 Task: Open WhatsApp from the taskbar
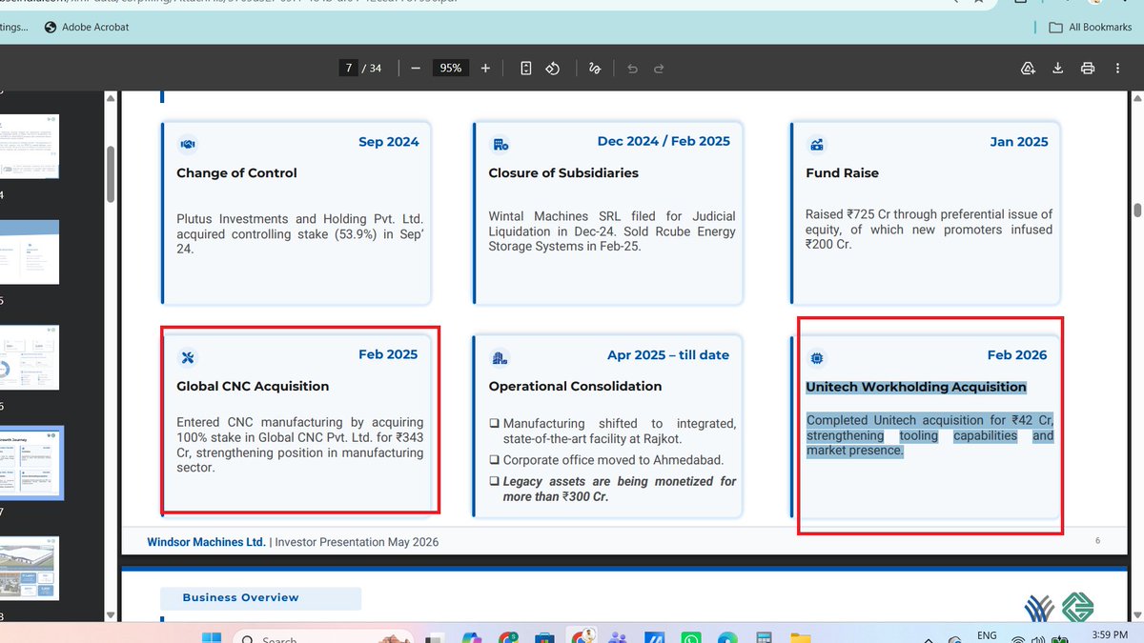[690, 638]
